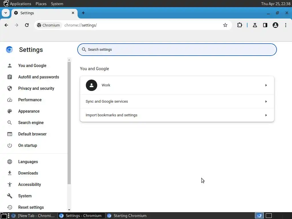
Task: Toggle the side panel icon
Action: click(x=265, y=25)
